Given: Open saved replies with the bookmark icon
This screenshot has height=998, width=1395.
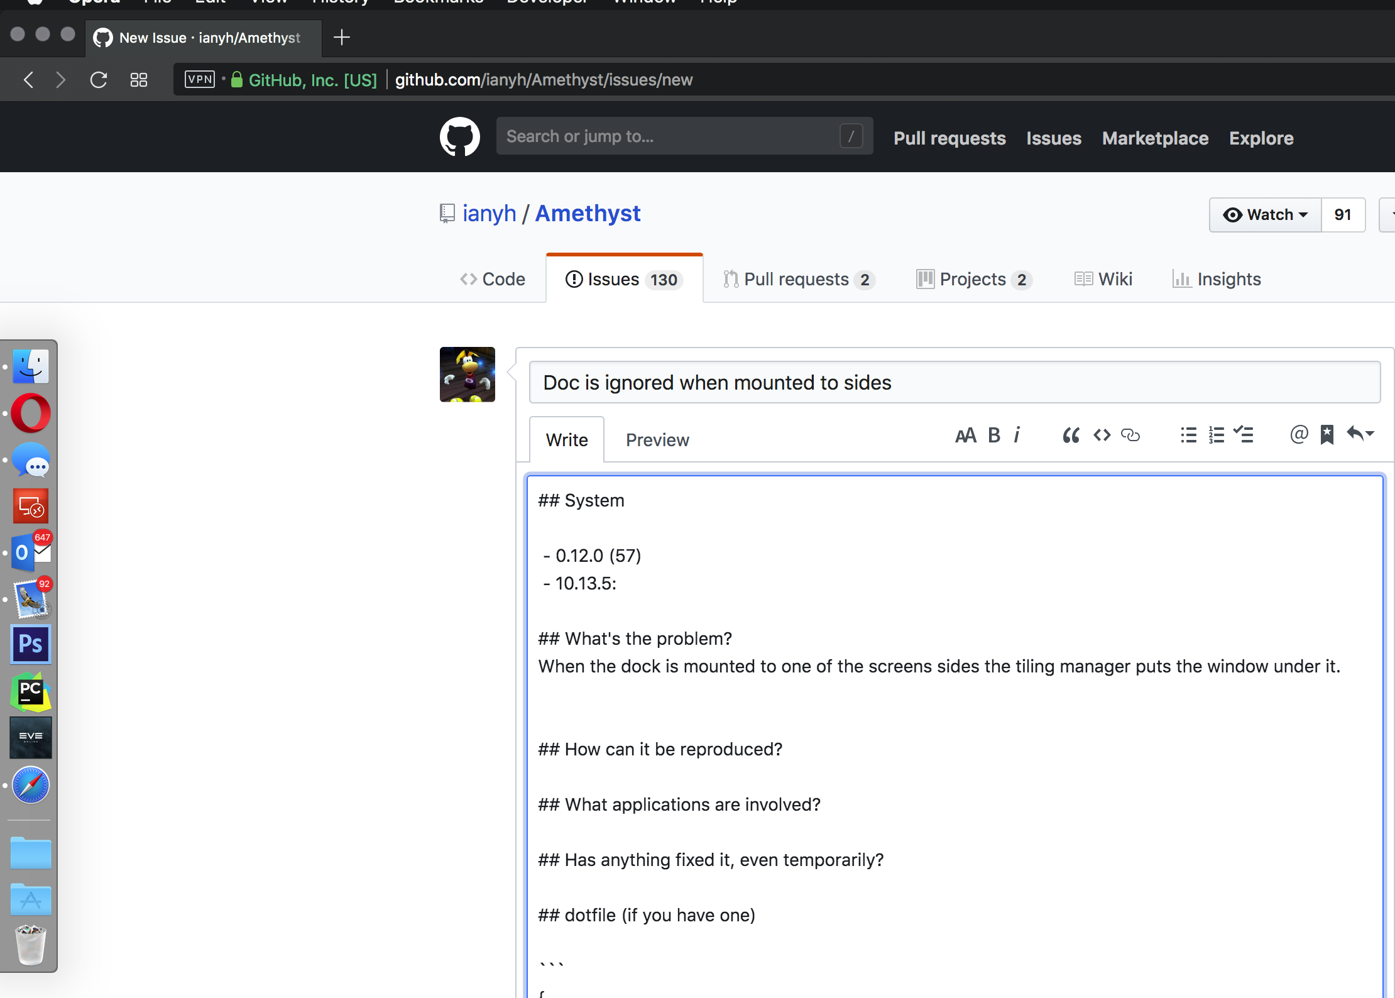Looking at the screenshot, I should coord(1327,434).
